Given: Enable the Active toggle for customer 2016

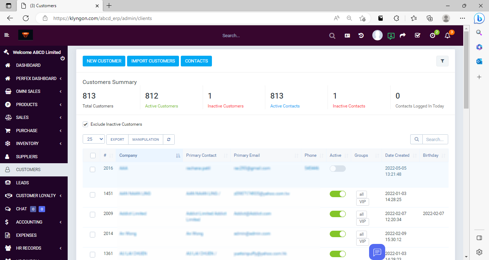Looking at the screenshot, I should pyautogui.click(x=338, y=169).
